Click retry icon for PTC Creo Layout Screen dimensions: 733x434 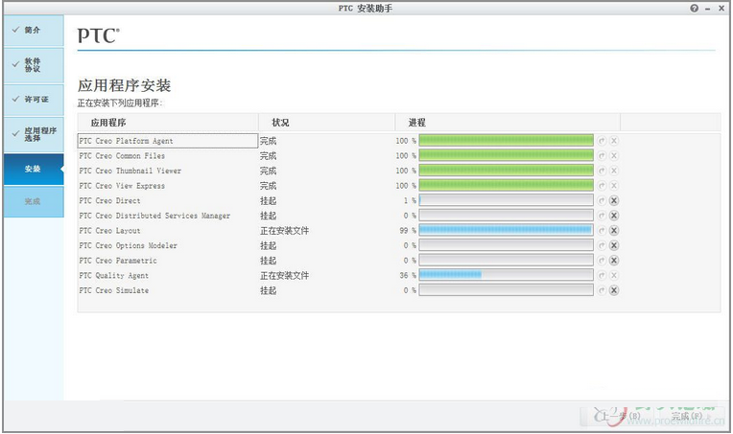tap(602, 231)
